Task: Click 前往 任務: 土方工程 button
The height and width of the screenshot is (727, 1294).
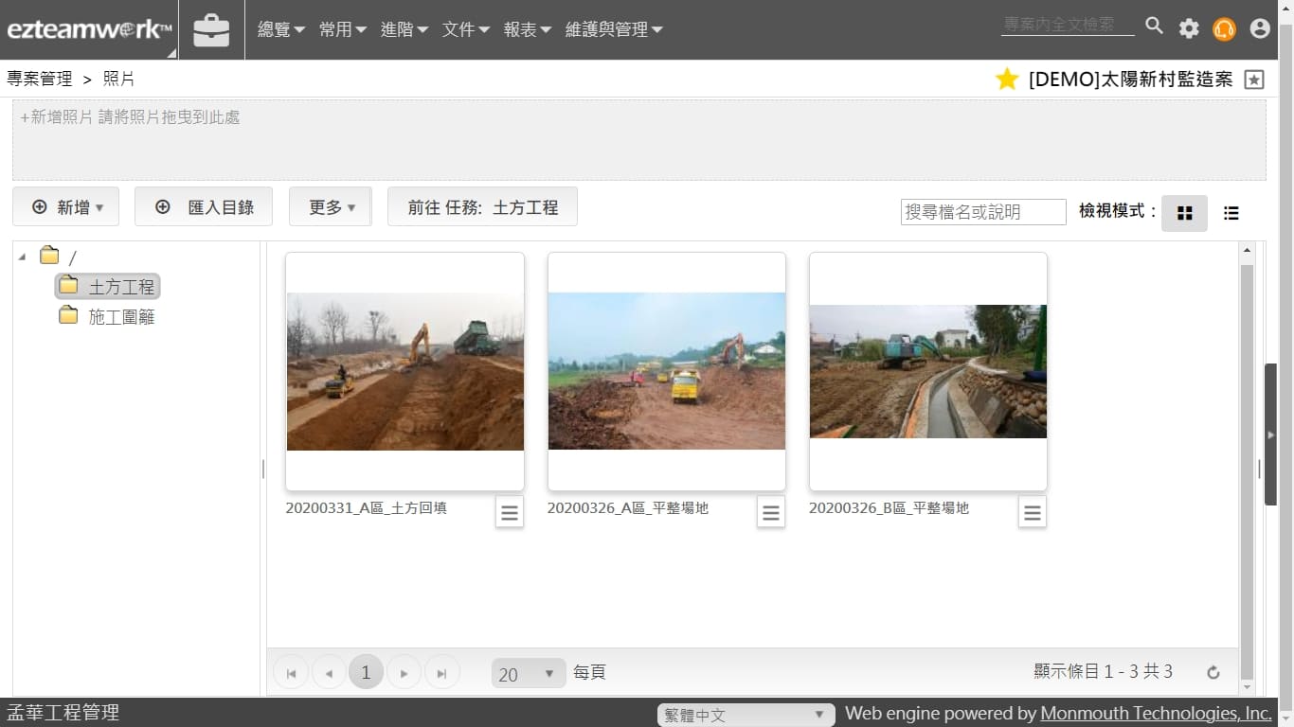Action: pos(482,206)
